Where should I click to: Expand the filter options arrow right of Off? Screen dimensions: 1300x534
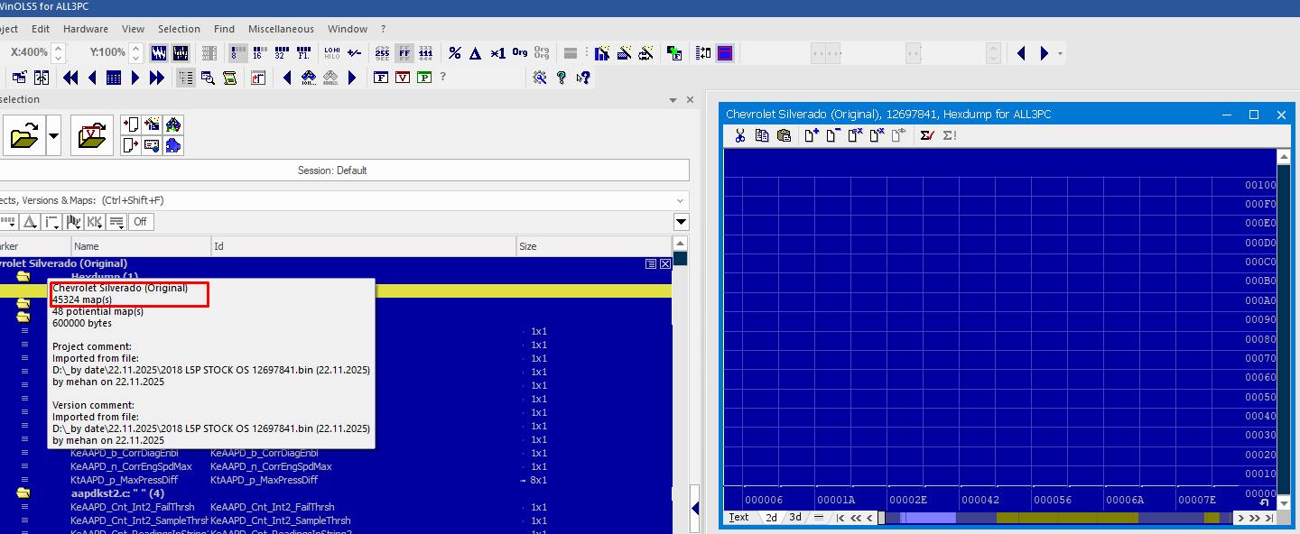[682, 222]
